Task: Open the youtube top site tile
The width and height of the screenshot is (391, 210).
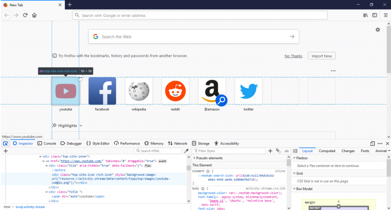Action: pyautogui.click(x=66, y=91)
